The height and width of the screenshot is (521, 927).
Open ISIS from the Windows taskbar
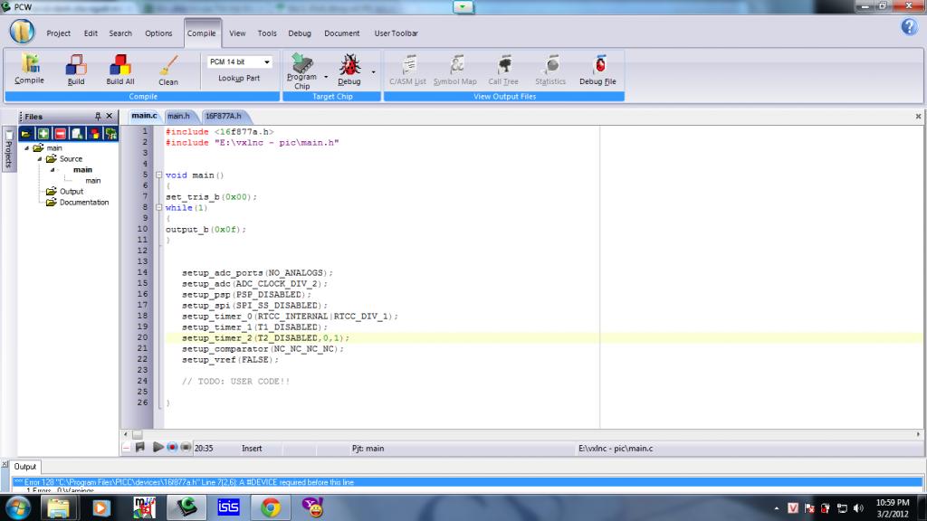coord(229,507)
